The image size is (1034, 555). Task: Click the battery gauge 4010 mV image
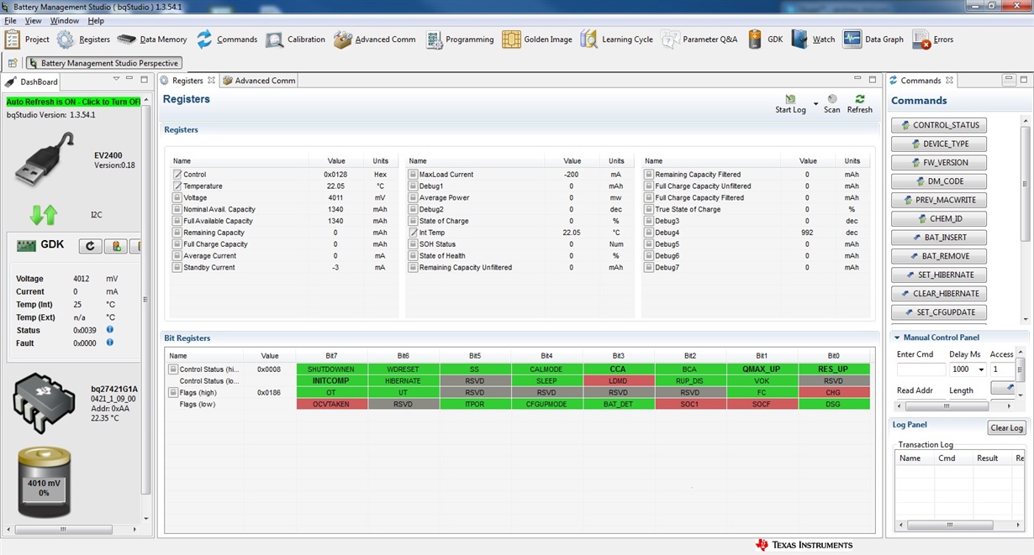(45, 482)
